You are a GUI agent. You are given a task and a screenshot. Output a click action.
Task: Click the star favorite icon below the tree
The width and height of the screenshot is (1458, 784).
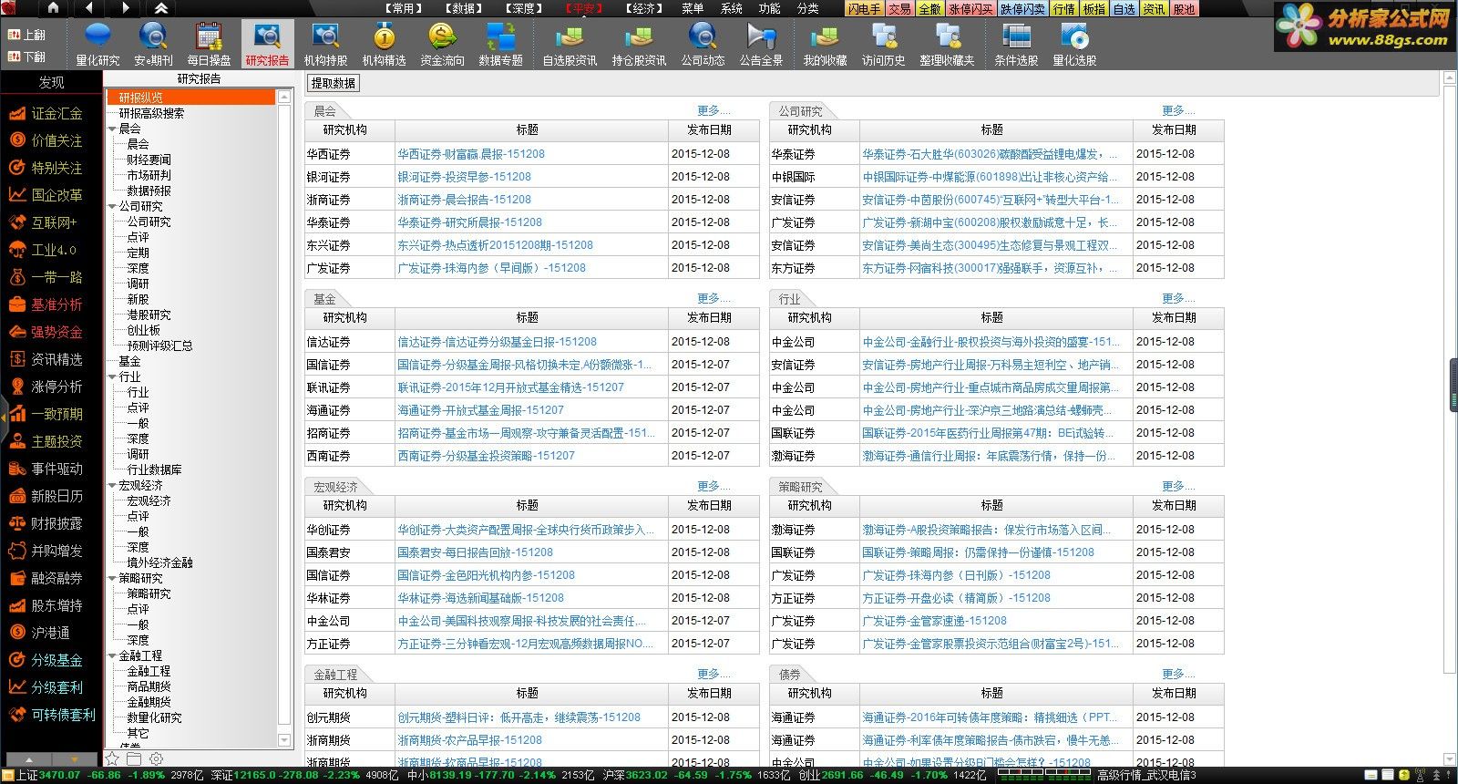[112, 758]
